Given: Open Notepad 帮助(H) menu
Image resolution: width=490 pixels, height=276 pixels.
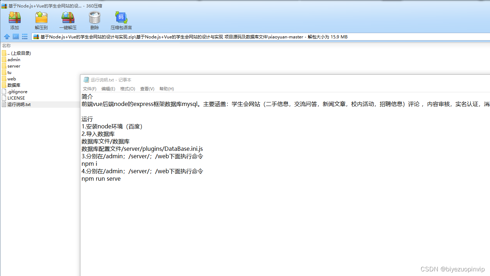Looking at the screenshot, I should (167, 89).
